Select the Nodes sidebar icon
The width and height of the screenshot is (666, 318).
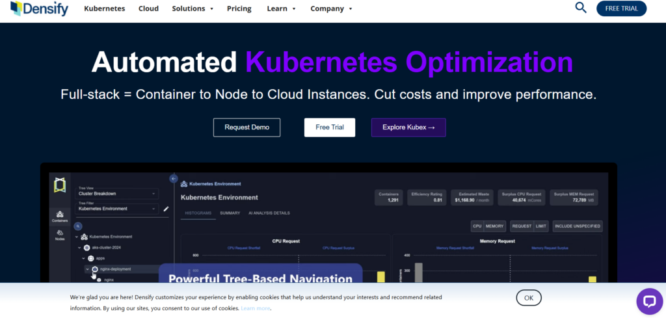coord(60,235)
